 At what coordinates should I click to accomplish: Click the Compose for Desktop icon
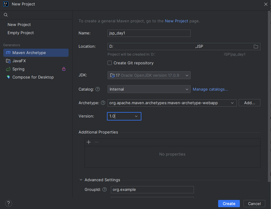pos(8,77)
